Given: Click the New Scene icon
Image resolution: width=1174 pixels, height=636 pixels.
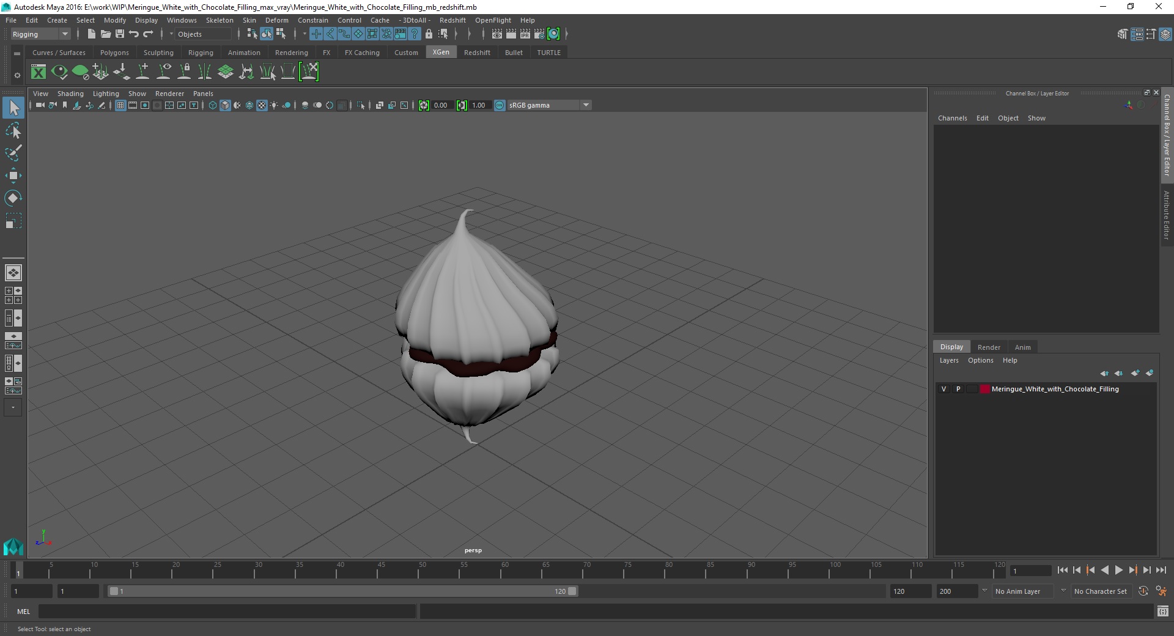Looking at the screenshot, I should [x=91, y=34].
